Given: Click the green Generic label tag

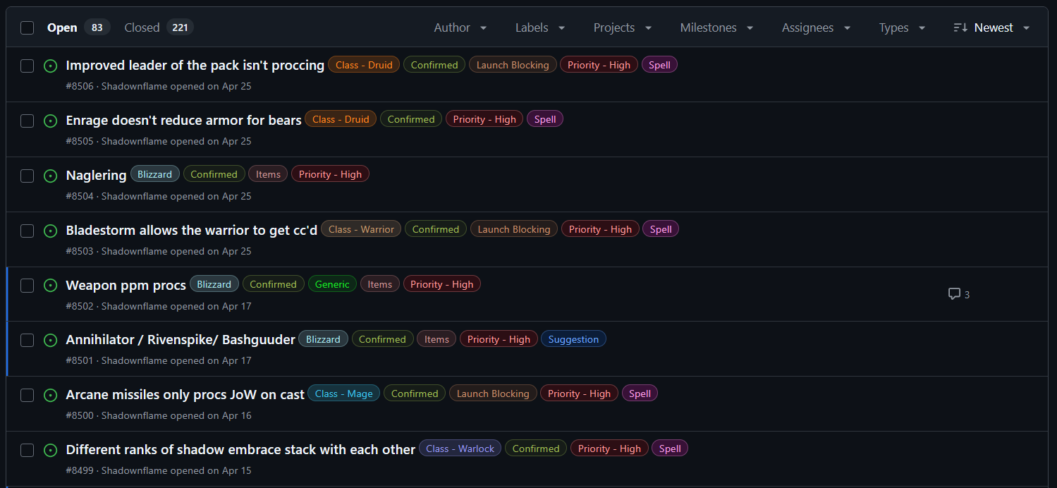Looking at the screenshot, I should pos(332,284).
